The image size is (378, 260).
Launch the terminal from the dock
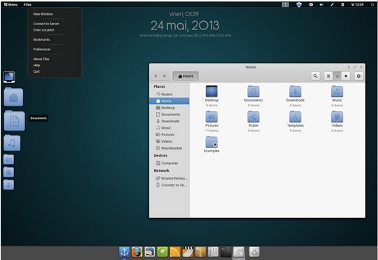click(226, 252)
